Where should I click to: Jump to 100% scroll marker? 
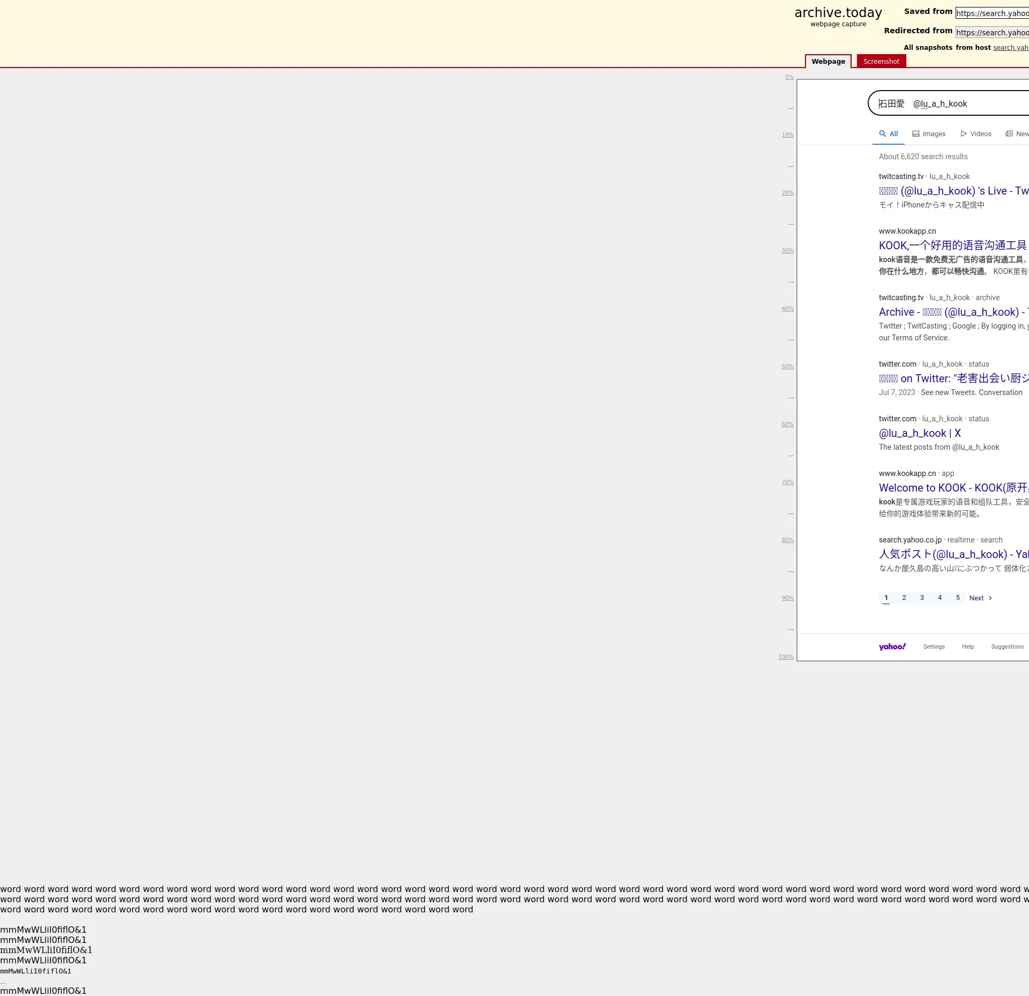786,657
